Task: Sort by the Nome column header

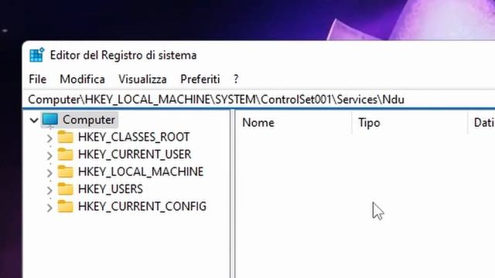Action: [x=294, y=123]
